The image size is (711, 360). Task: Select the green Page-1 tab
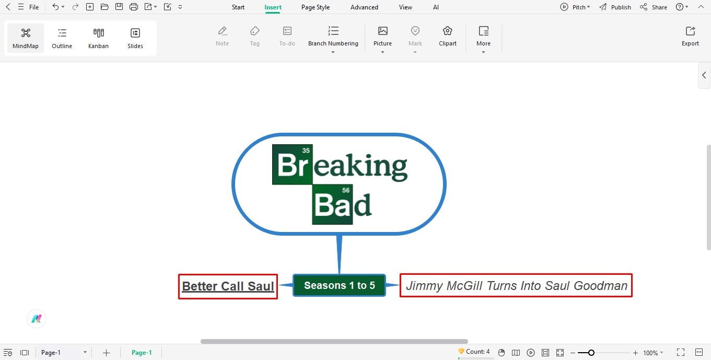click(142, 353)
